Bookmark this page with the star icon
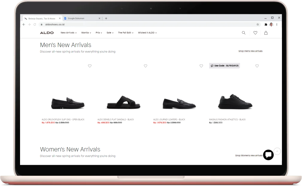Screen dimensions: 302x186 [257, 24]
